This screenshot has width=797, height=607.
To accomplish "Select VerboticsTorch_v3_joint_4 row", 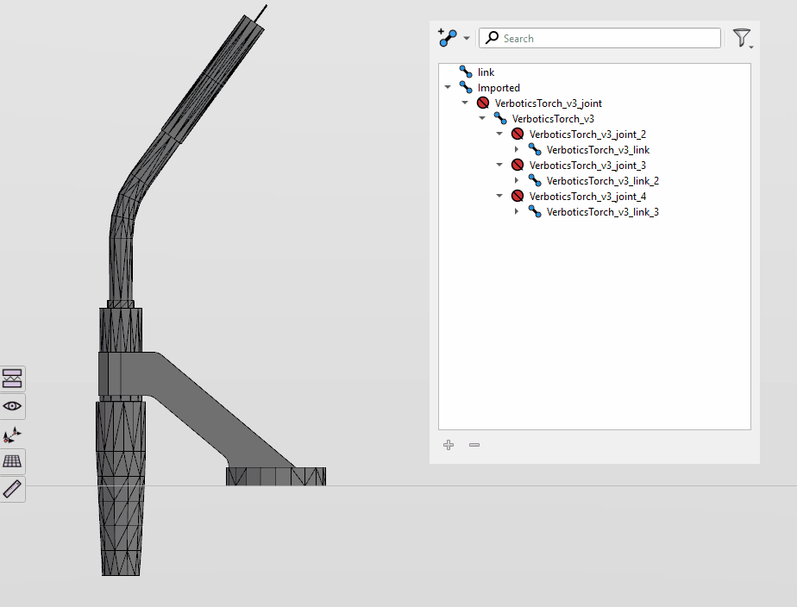I will pos(594,196).
